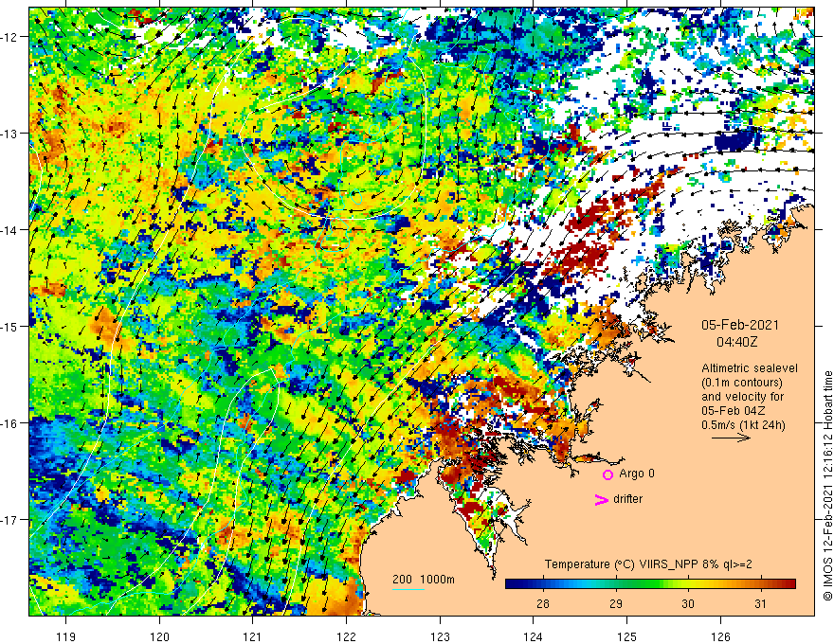Image resolution: width=834 pixels, height=644 pixels.
Task: Click colorbar value 29
Action: [x=615, y=603]
